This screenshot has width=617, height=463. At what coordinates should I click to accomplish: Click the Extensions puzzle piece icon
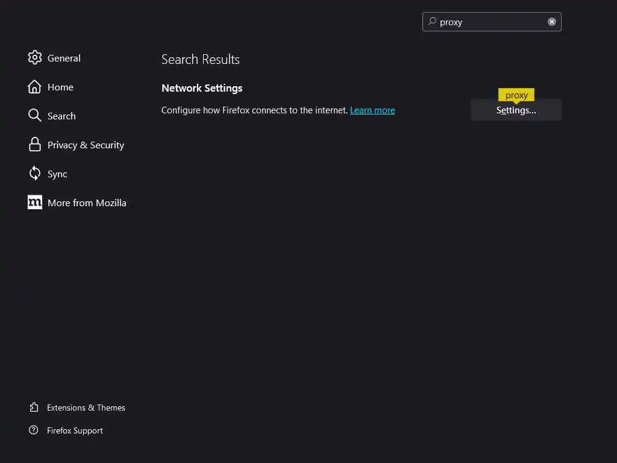[x=34, y=408]
